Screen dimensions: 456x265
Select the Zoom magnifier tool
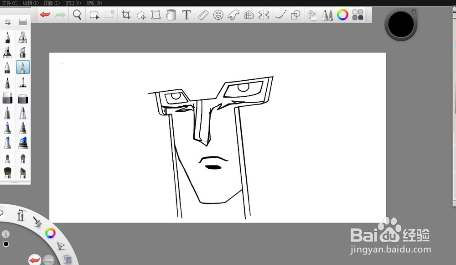[77, 15]
